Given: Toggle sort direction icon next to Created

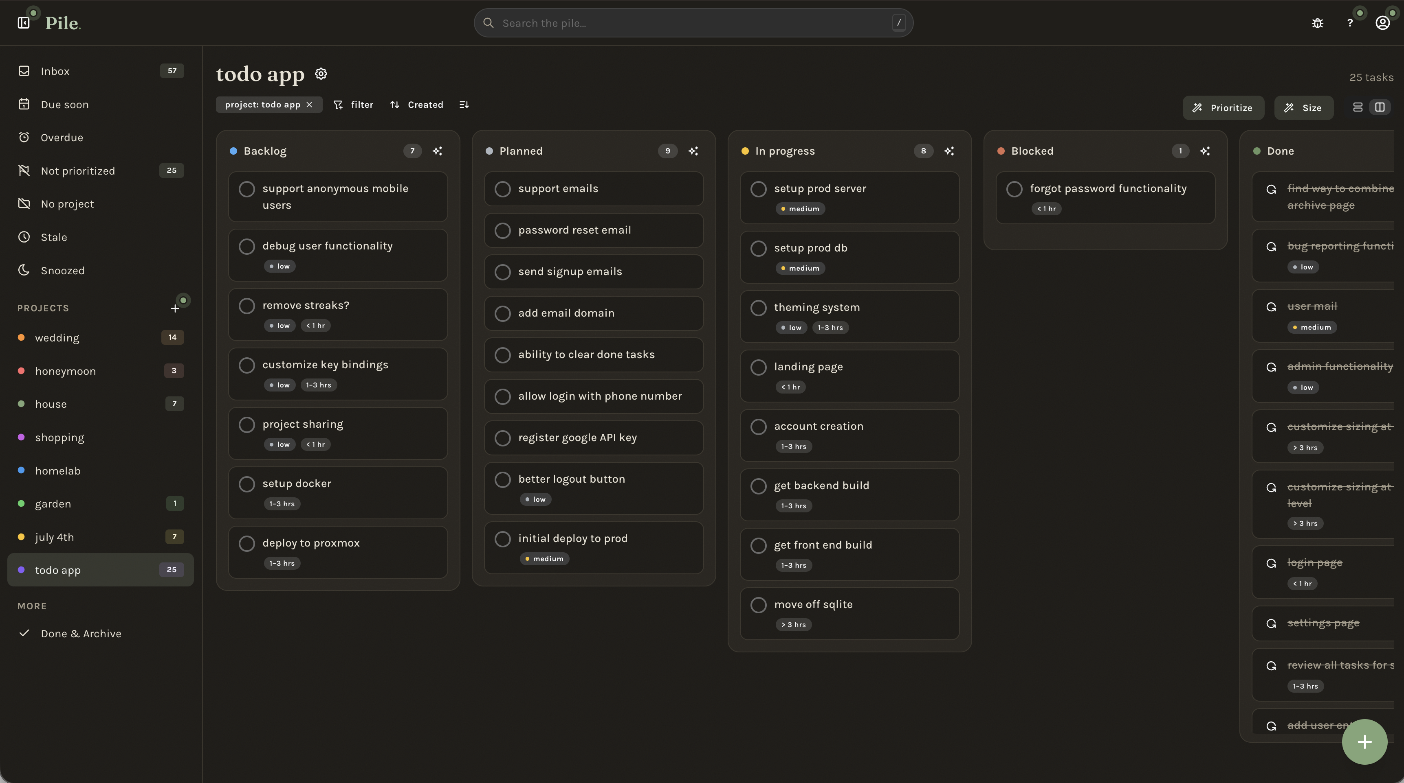Looking at the screenshot, I should pos(464,105).
